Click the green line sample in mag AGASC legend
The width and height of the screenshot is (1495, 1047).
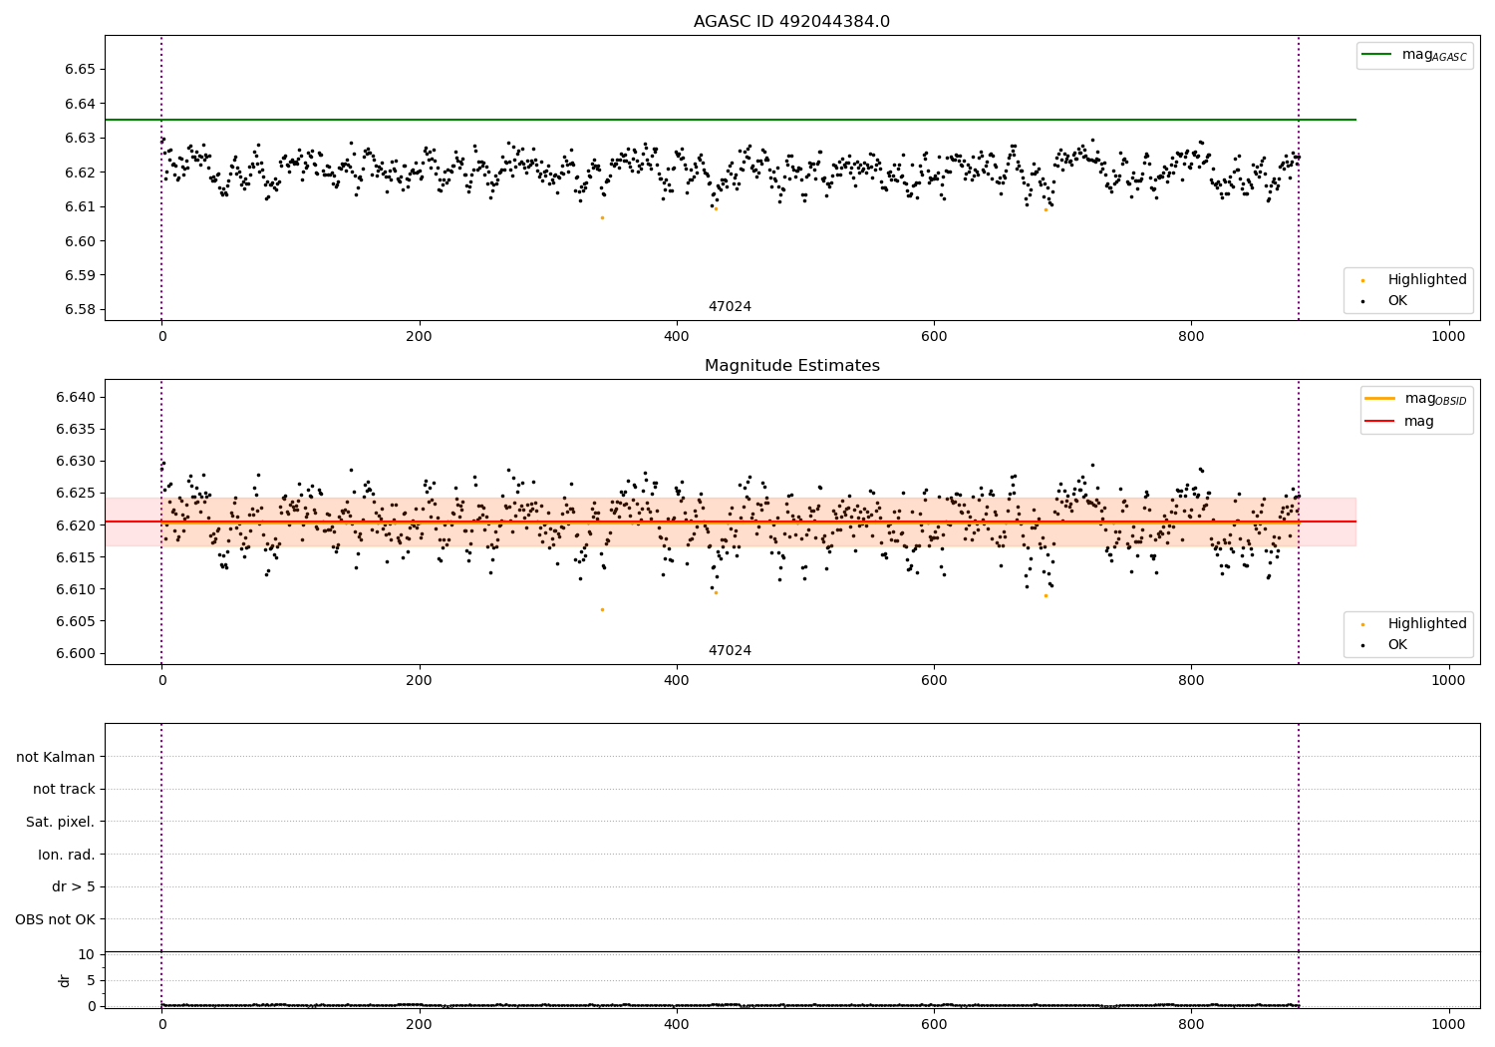(1376, 55)
